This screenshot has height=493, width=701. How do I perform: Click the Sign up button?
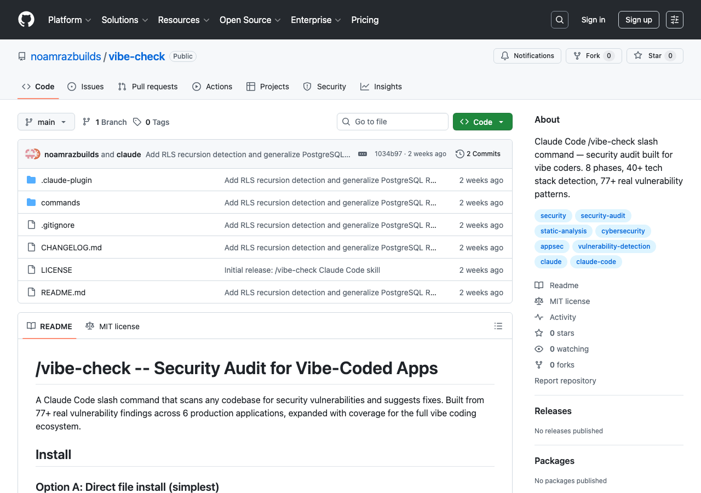tap(638, 20)
